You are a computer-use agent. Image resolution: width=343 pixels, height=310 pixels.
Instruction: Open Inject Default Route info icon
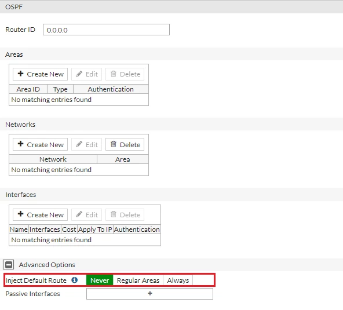point(75,280)
